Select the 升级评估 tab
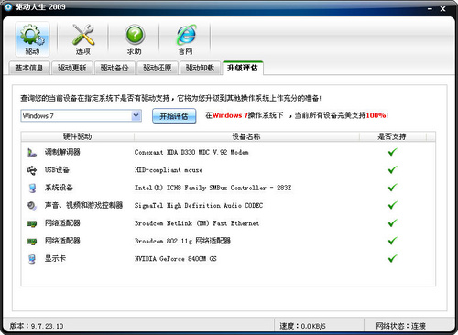 [243, 68]
